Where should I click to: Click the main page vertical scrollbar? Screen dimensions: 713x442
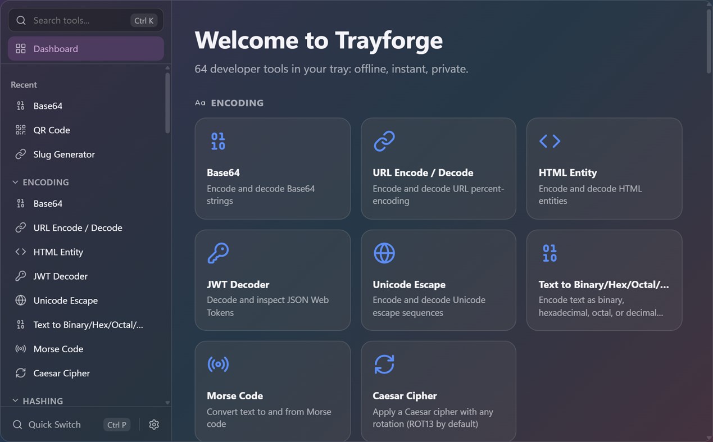(x=710, y=40)
